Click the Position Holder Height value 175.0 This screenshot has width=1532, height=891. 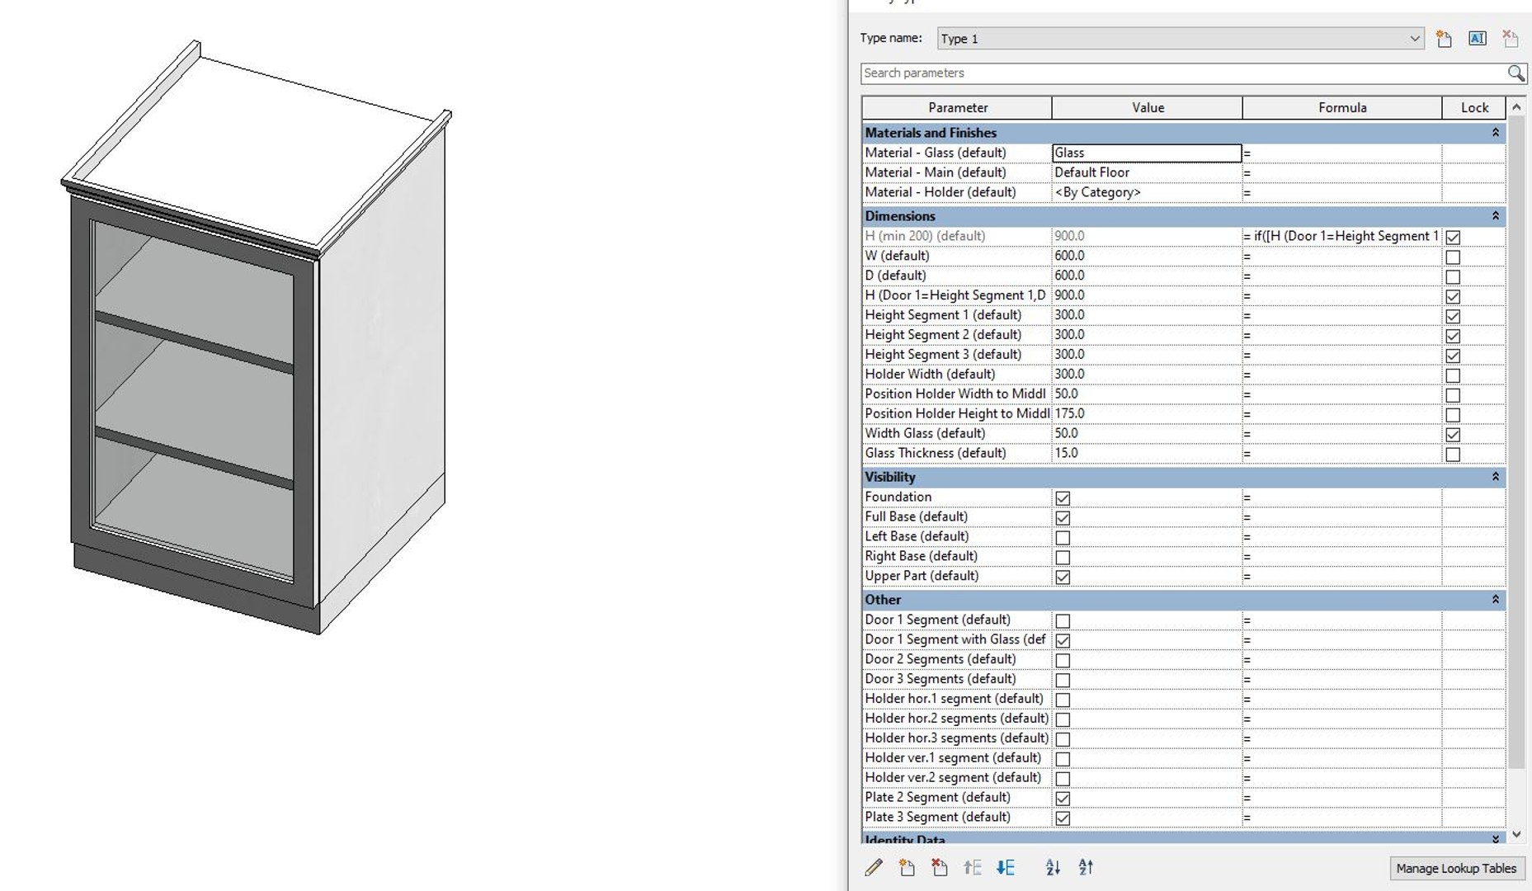click(x=1147, y=413)
